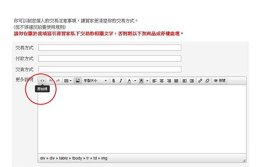
Task: Select tbody in the element path
Action: [77, 158]
